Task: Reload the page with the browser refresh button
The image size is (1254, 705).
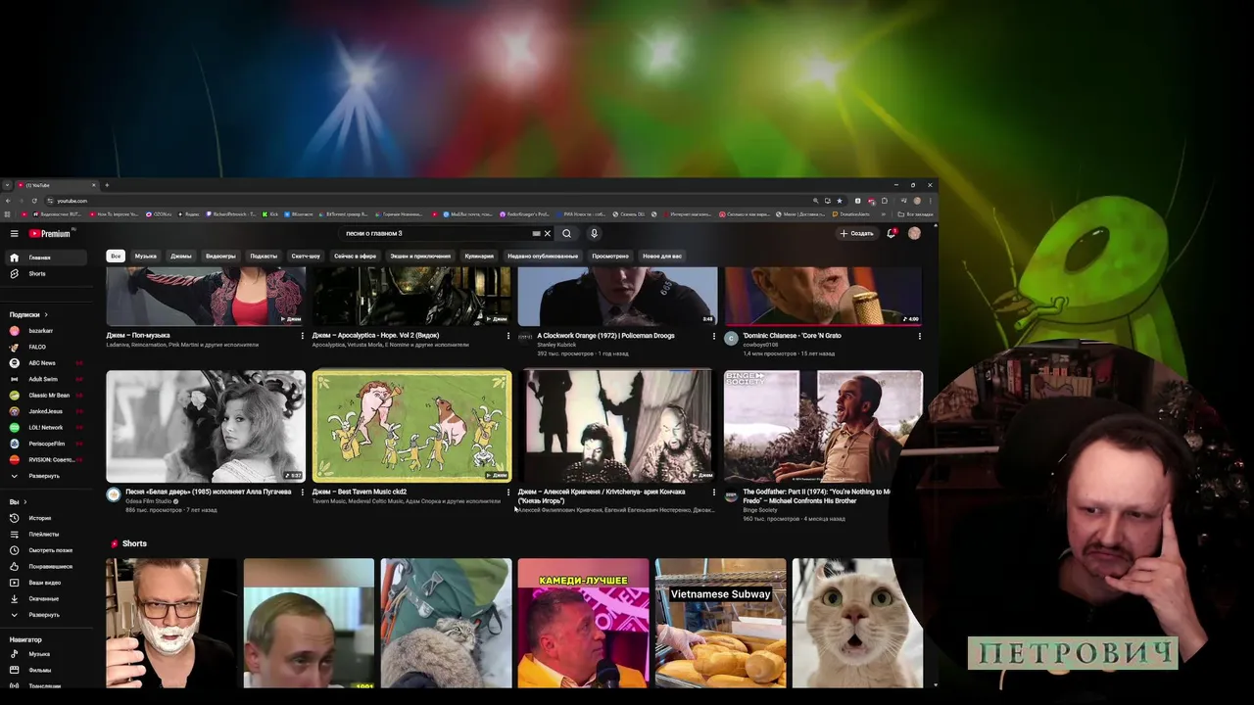Action: pos(33,201)
